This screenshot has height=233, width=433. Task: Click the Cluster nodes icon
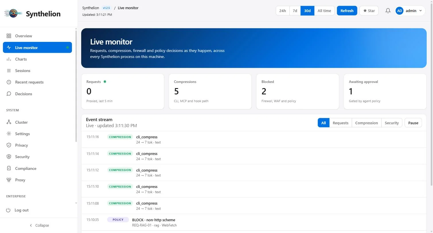point(9,122)
